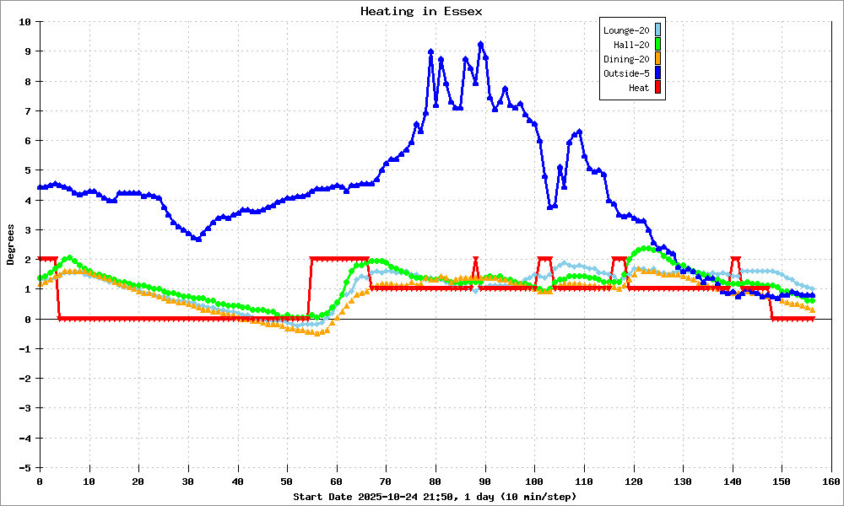Click the Degrees y-axis label
Viewport: 844px width, 506px height.
click(11, 245)
